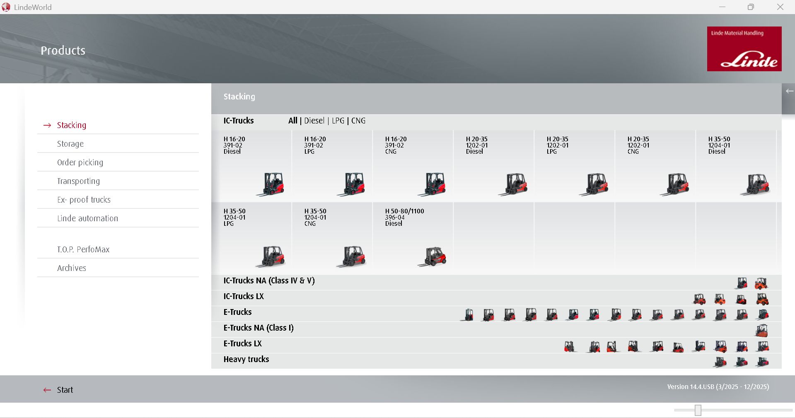
Task: Expand the E-Trucks LX section
Action: tap(496, 345)
